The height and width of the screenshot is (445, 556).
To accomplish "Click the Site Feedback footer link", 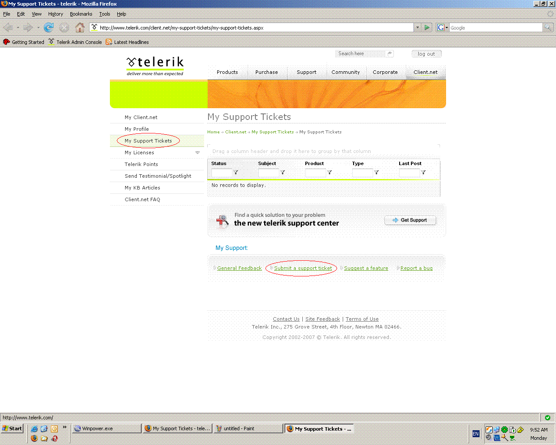I will pos(323,319).
